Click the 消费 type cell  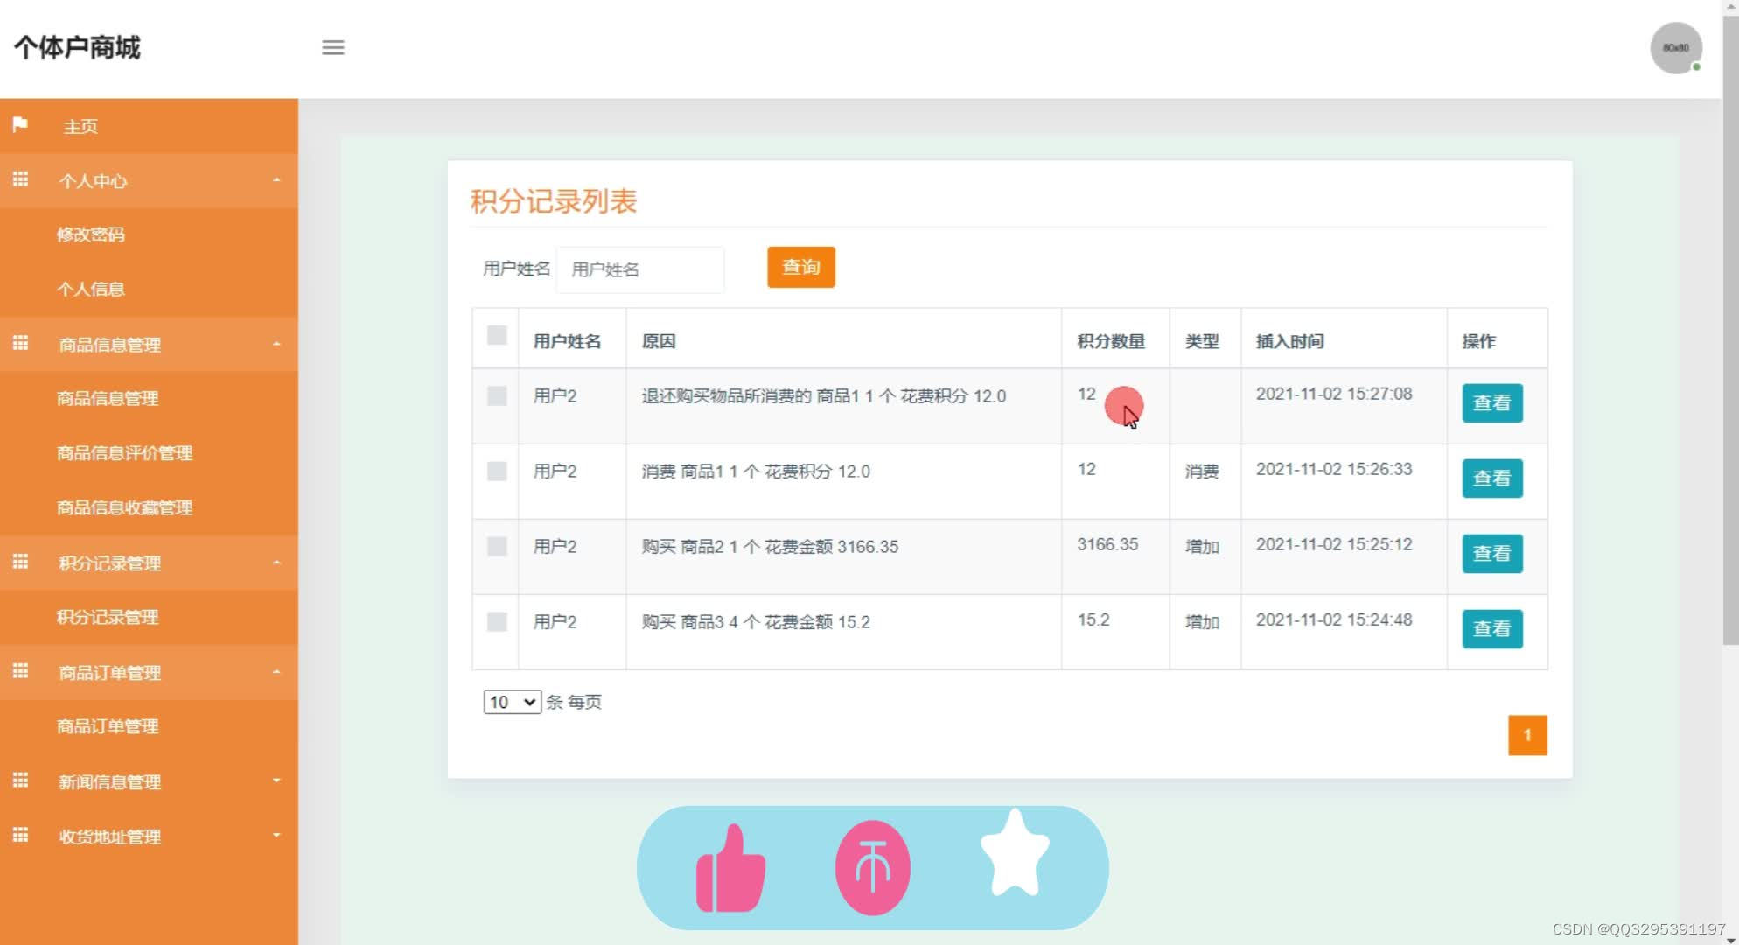1202,472
